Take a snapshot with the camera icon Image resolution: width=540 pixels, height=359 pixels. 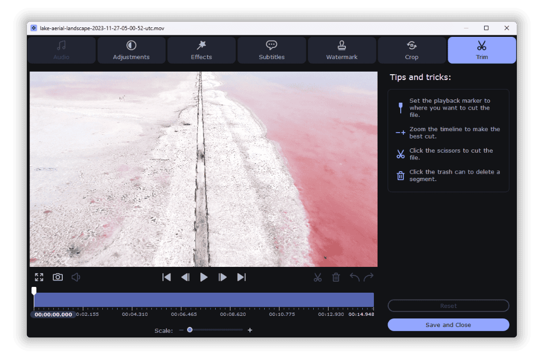tap(57, 277)
